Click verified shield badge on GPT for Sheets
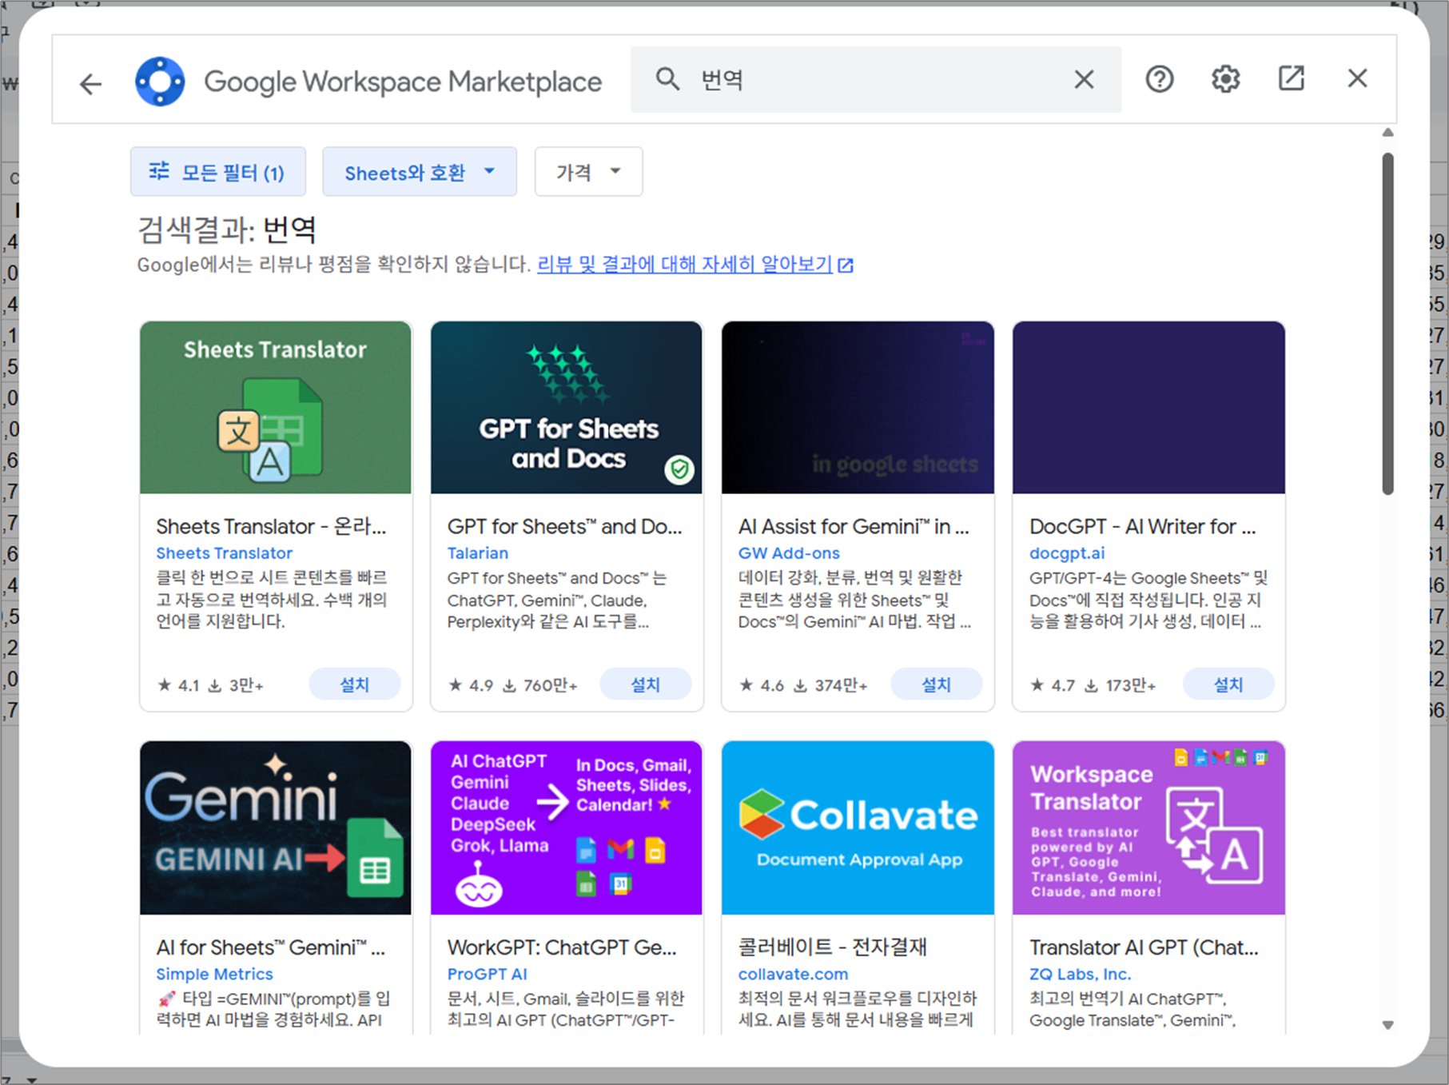Viewport: 1449px width, 1085px height. point(679,469)
